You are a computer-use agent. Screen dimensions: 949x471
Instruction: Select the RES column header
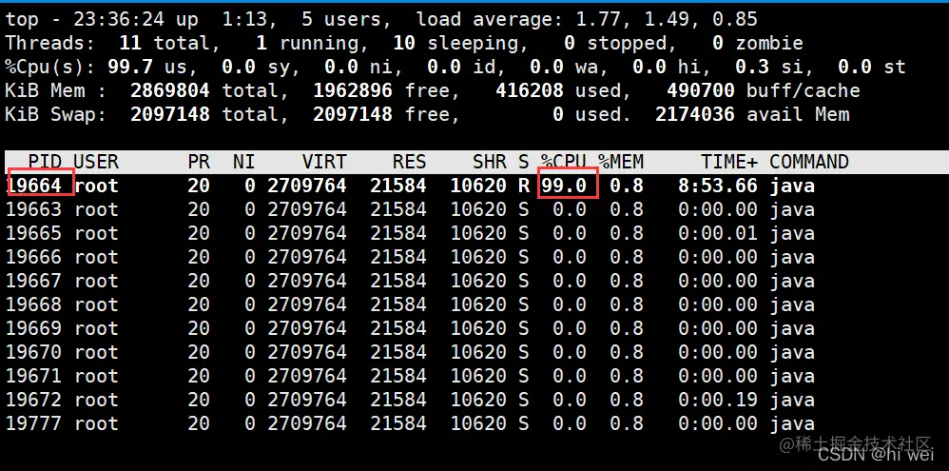(x=409, y=162)
